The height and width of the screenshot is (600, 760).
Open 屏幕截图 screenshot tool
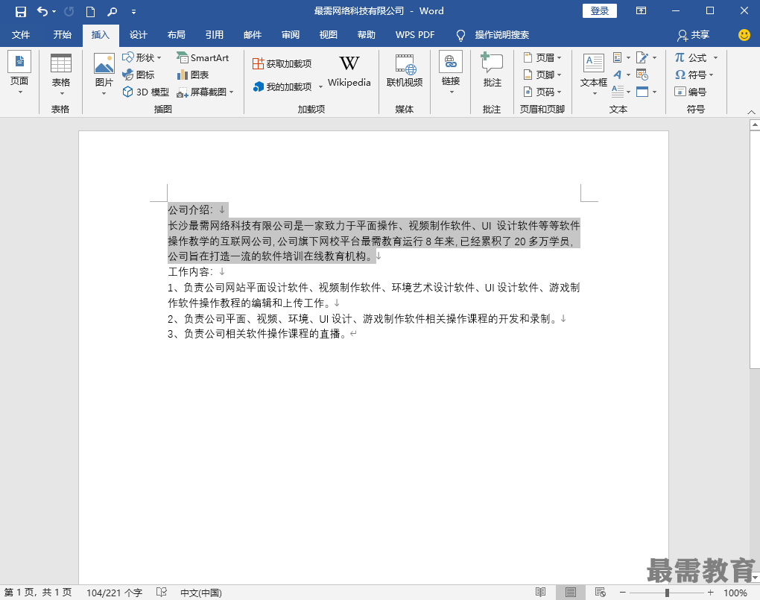point(206,92)
